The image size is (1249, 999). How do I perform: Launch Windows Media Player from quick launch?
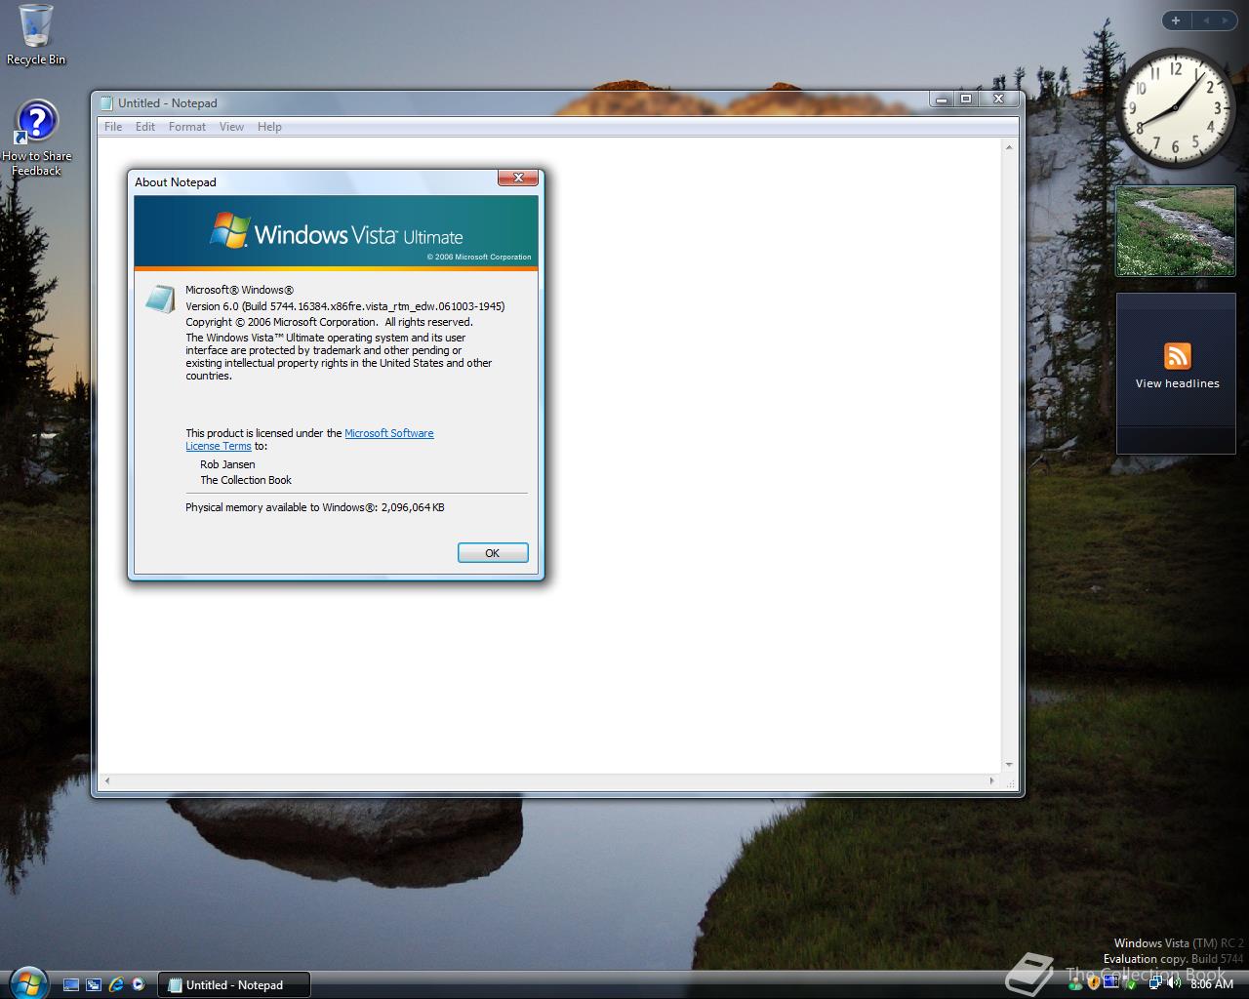point(139,985)
